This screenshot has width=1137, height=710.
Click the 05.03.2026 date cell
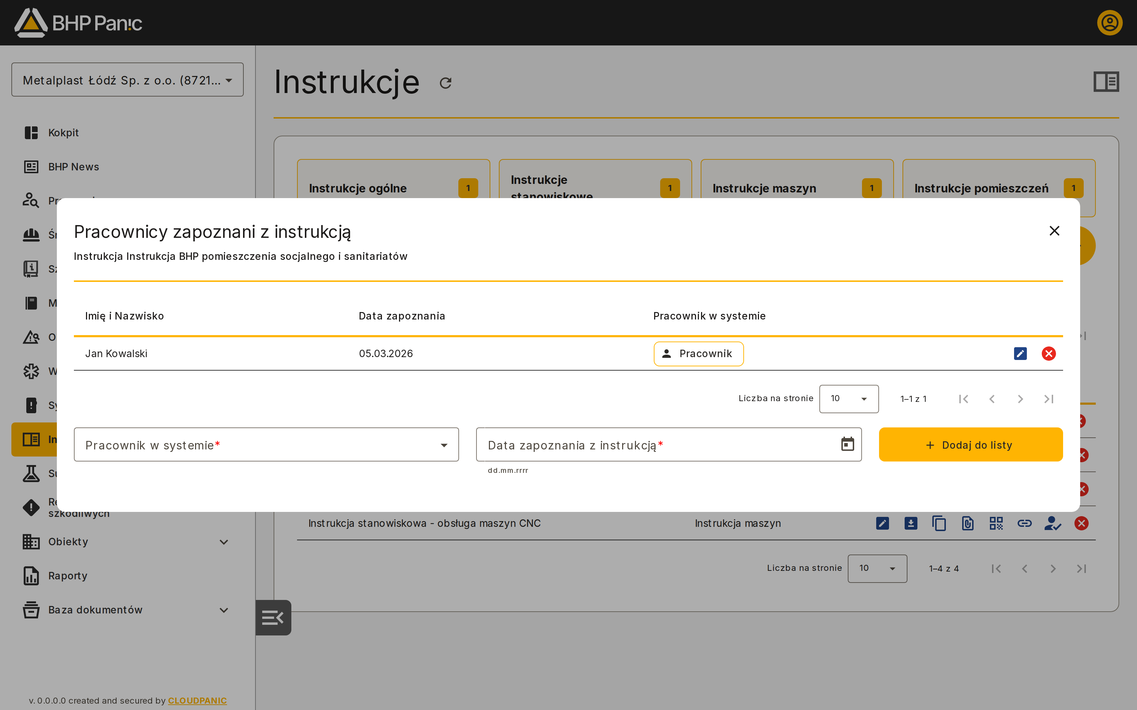tap(386, 354)
